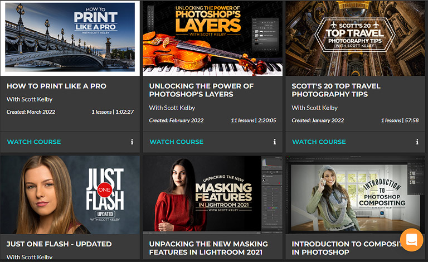428x262 pixels.
Task: Click 'With Scott Kelby' under How to Print
Action: click(30, 99)
